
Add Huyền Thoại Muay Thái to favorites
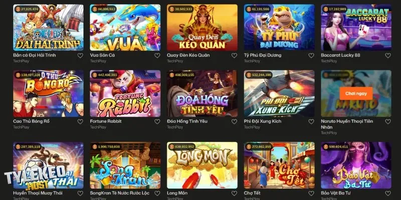80,193
